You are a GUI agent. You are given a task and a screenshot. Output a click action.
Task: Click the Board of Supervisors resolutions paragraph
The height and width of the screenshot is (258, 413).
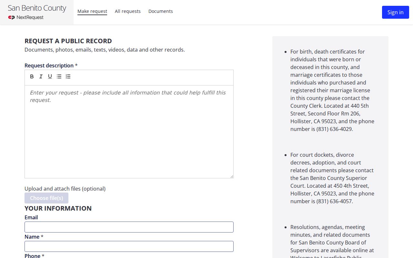[333, 241]
